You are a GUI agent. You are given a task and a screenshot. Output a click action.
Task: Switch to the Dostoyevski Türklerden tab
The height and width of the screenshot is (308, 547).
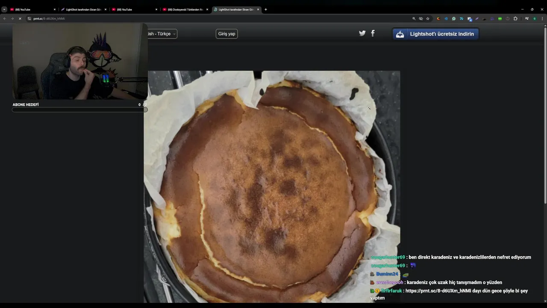pos(185,9)
